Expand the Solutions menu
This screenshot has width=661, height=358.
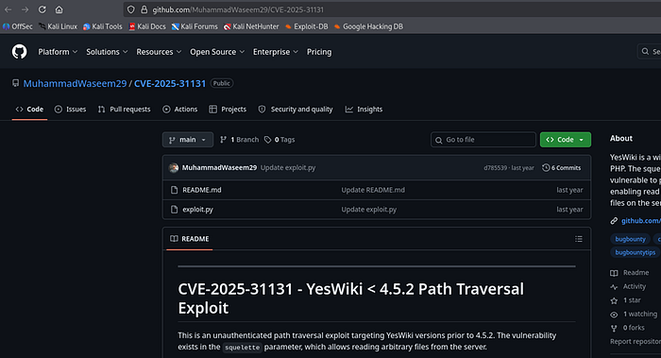tap(107, 51)
